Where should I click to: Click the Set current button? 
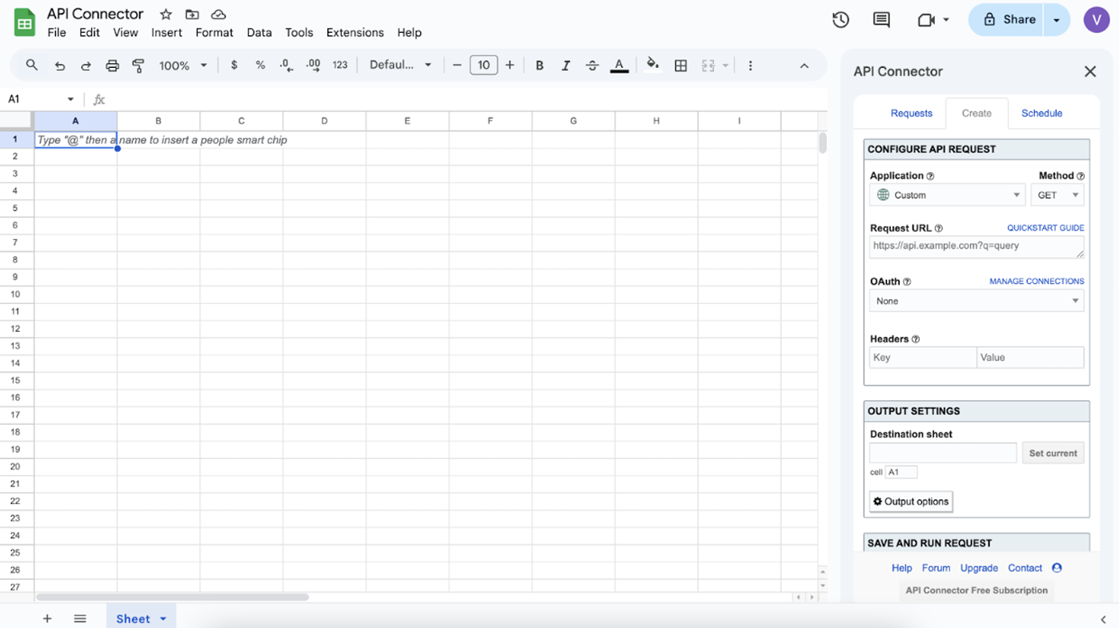(x=1053, y=453)
